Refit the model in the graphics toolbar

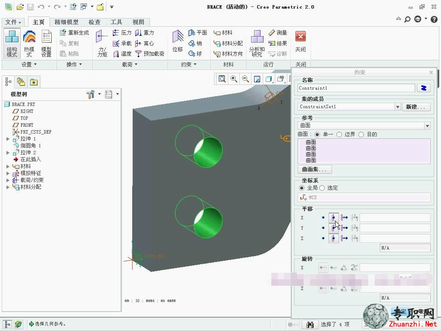click(222, 79)
